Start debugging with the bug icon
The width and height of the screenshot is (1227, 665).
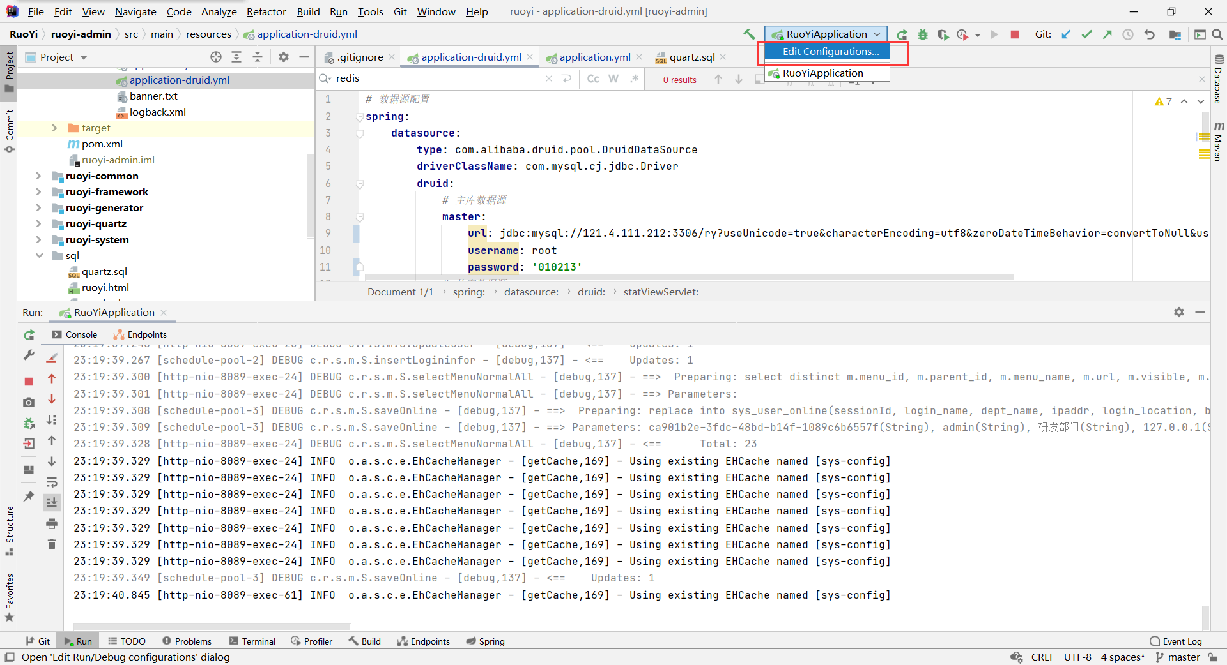(922, 34)
